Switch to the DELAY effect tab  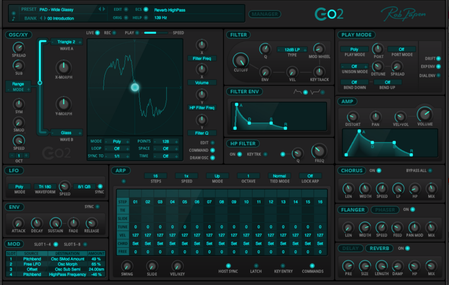click(x=350, y=248)
